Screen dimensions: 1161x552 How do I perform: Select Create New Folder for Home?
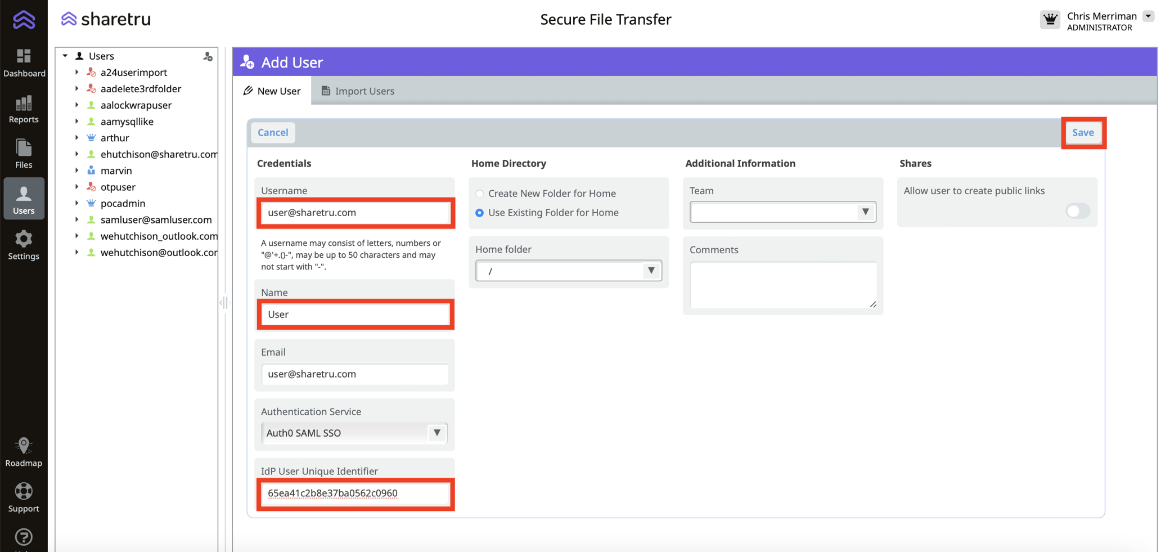[x=480, y=194]
